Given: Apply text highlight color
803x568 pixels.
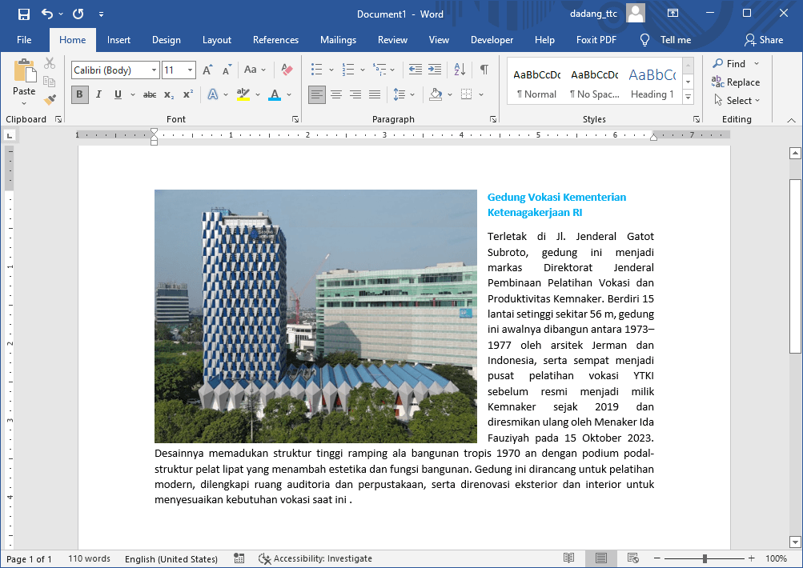Looking at the screenshot, I should (243, 94).
